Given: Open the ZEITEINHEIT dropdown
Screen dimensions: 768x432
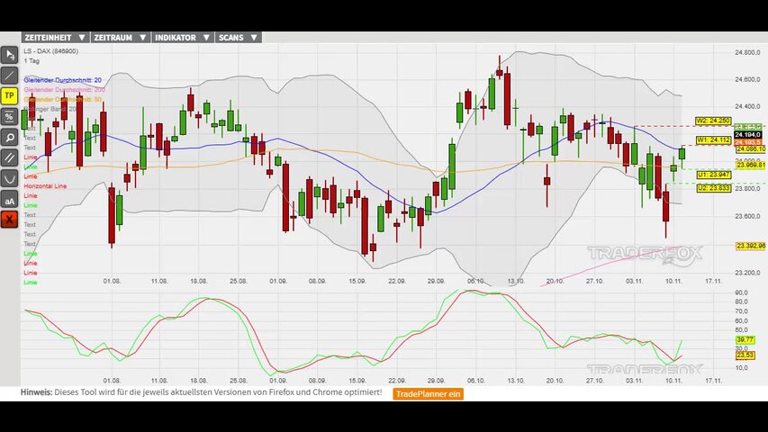Looking at the screenshot, I should click(55, 38).
